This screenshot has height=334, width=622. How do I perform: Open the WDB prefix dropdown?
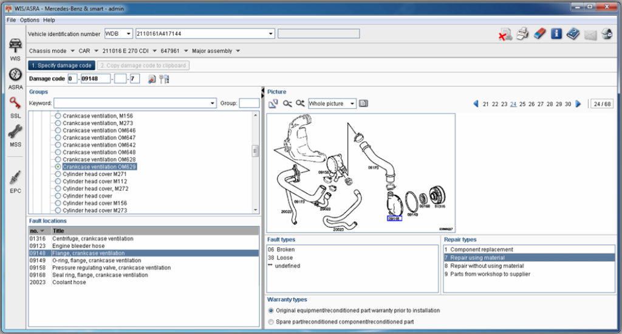tap(129, 34)
